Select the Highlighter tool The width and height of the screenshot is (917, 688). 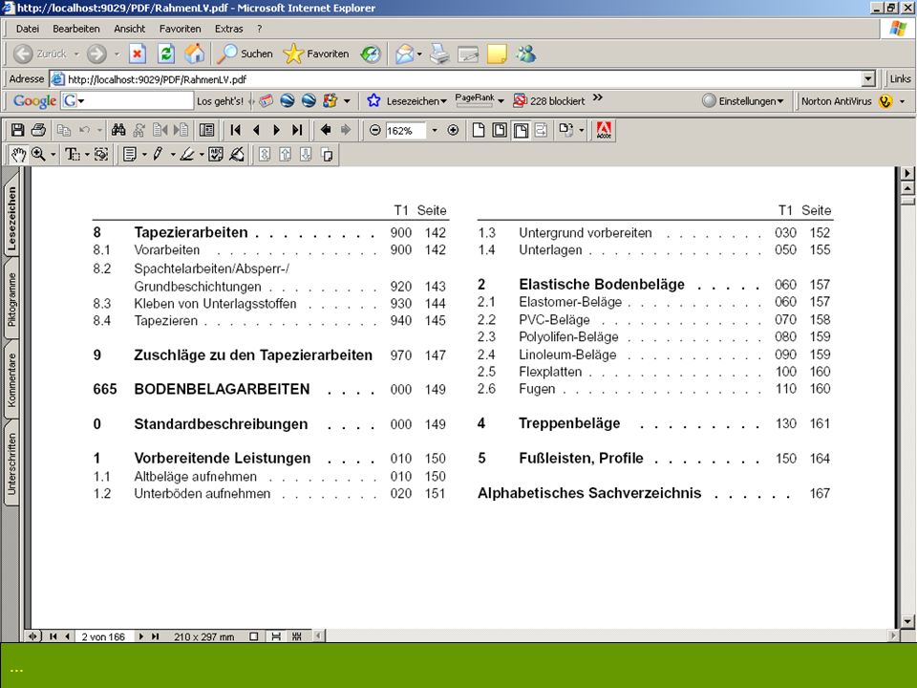187,155
